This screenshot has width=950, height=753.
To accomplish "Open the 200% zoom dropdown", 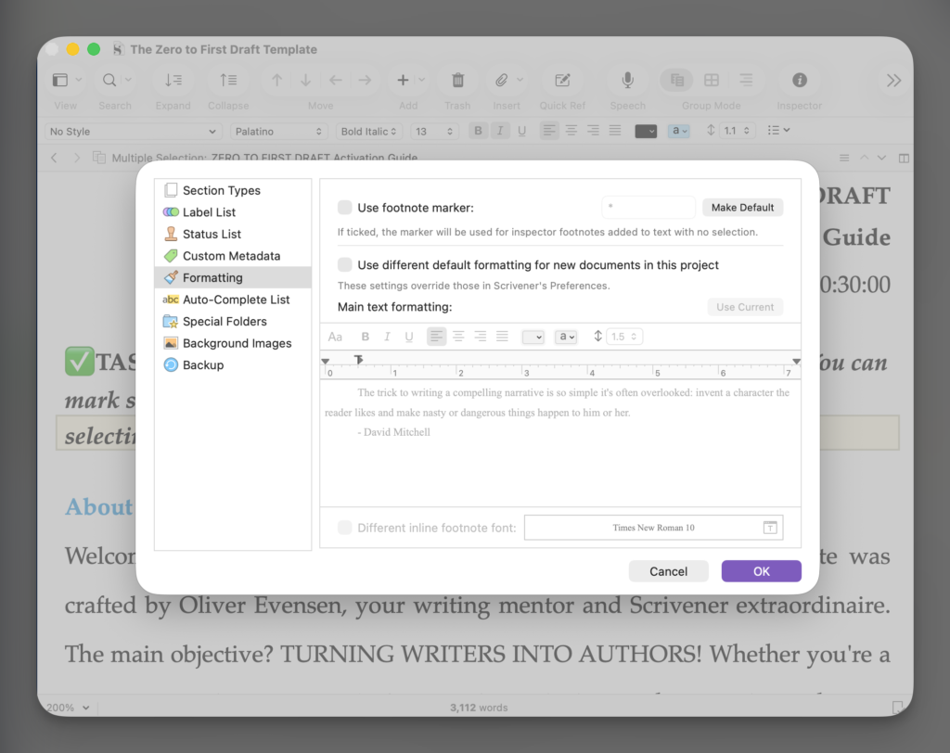I will pyautogui.click(x=69, y=708).
